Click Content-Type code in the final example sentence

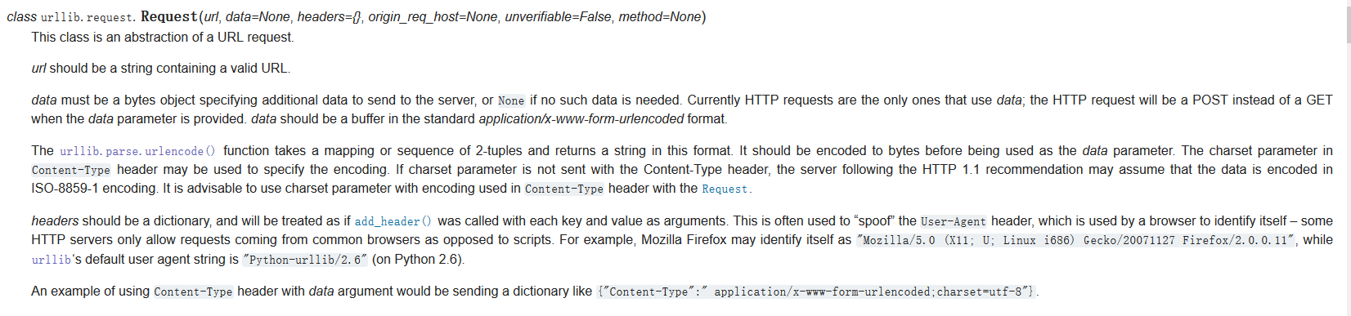coord(193,292)
